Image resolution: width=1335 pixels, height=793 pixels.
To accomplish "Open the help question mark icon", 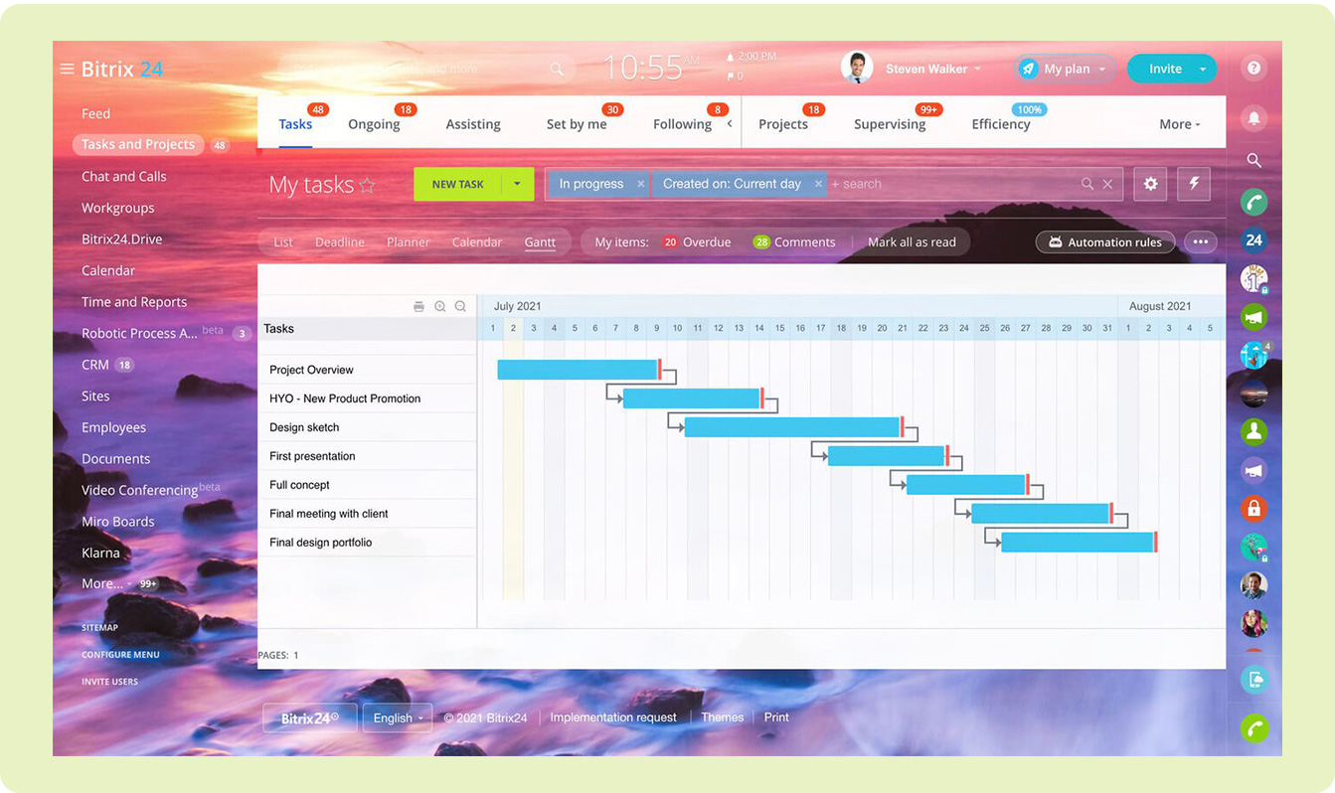I will pos(1253,69).
